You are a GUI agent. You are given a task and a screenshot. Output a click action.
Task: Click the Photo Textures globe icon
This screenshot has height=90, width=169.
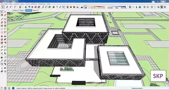tap(140, 7)
